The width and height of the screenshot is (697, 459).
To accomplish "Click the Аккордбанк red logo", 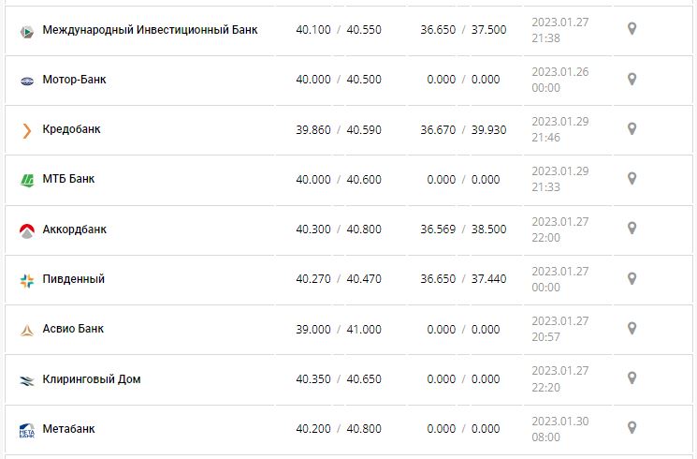I will click(26, 229).
